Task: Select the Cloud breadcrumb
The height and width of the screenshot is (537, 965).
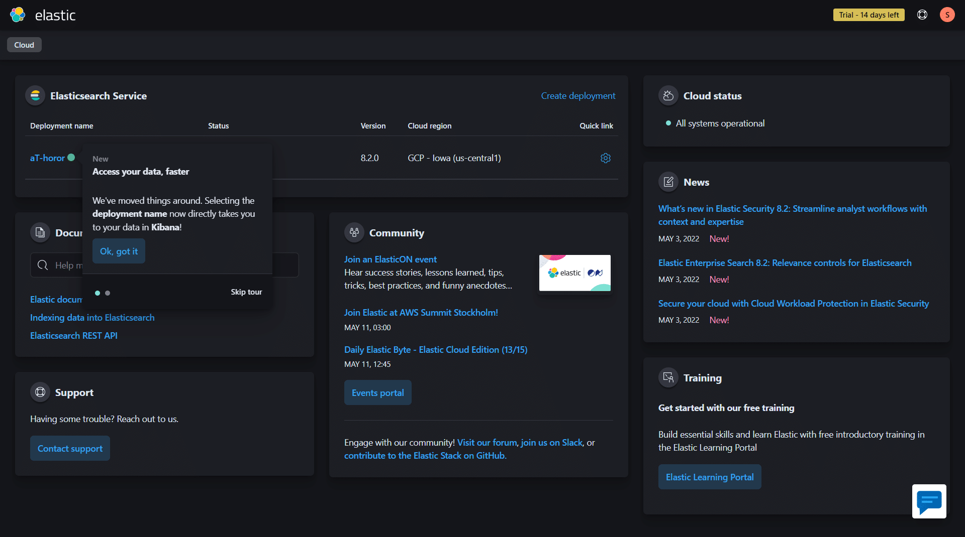Action: [24, 45]
